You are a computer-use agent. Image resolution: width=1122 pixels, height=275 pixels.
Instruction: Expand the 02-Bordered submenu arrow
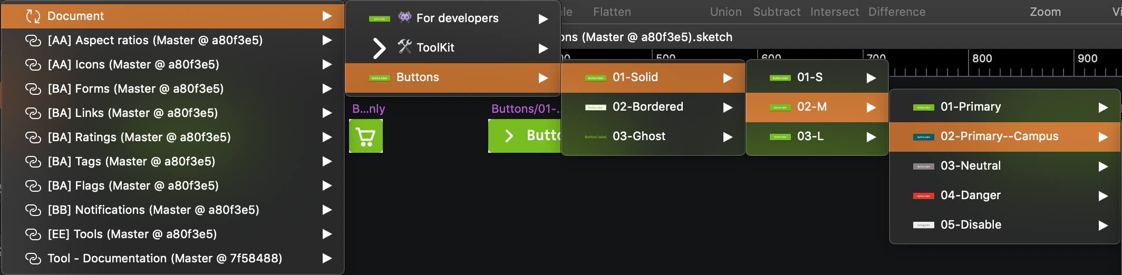tap(728, 107)
